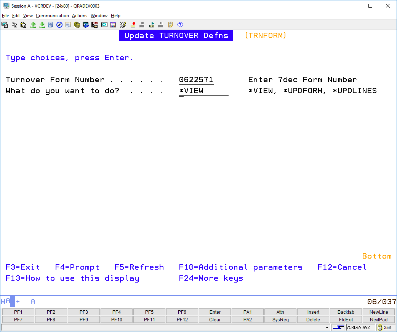
Task: Click the Paste clipboard icon
Action: point(23,25)
